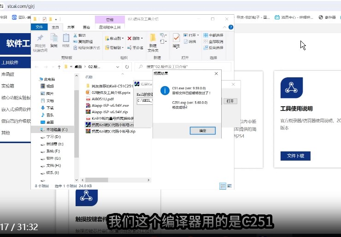
Task: Confirm with the 确定 button
Action: point(203,131)
